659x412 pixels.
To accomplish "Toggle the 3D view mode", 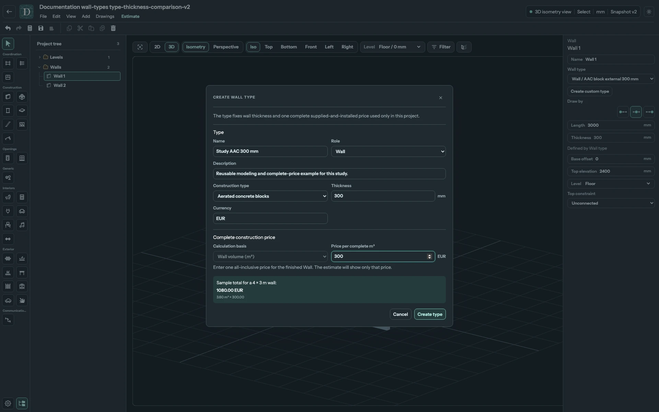I will 171,47.
